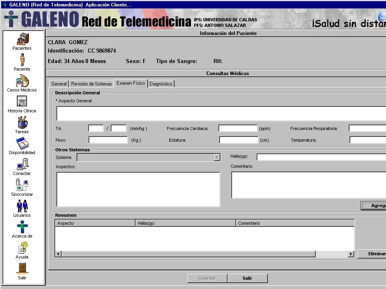The image size is (386, 289).
Task: Click the GALENO logo in header banner
Action: tap(41, 19)
